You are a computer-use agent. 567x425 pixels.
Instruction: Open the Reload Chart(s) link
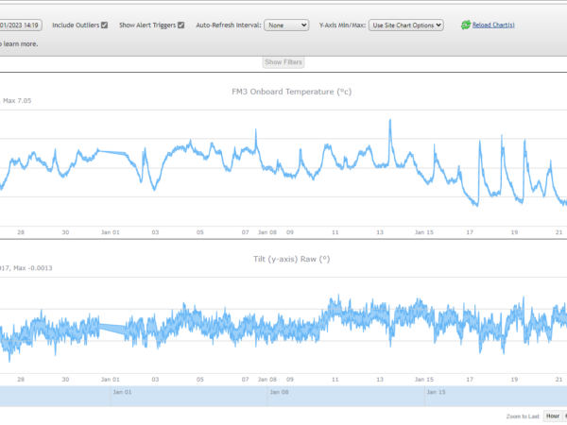pyautogui.click(x=493, y=25)
